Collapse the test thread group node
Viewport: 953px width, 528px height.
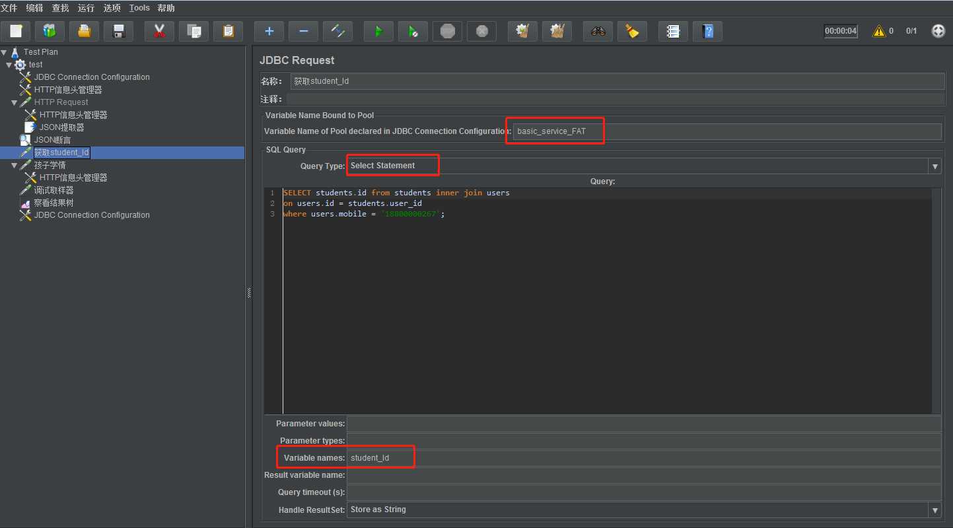(x=9, y=65)
